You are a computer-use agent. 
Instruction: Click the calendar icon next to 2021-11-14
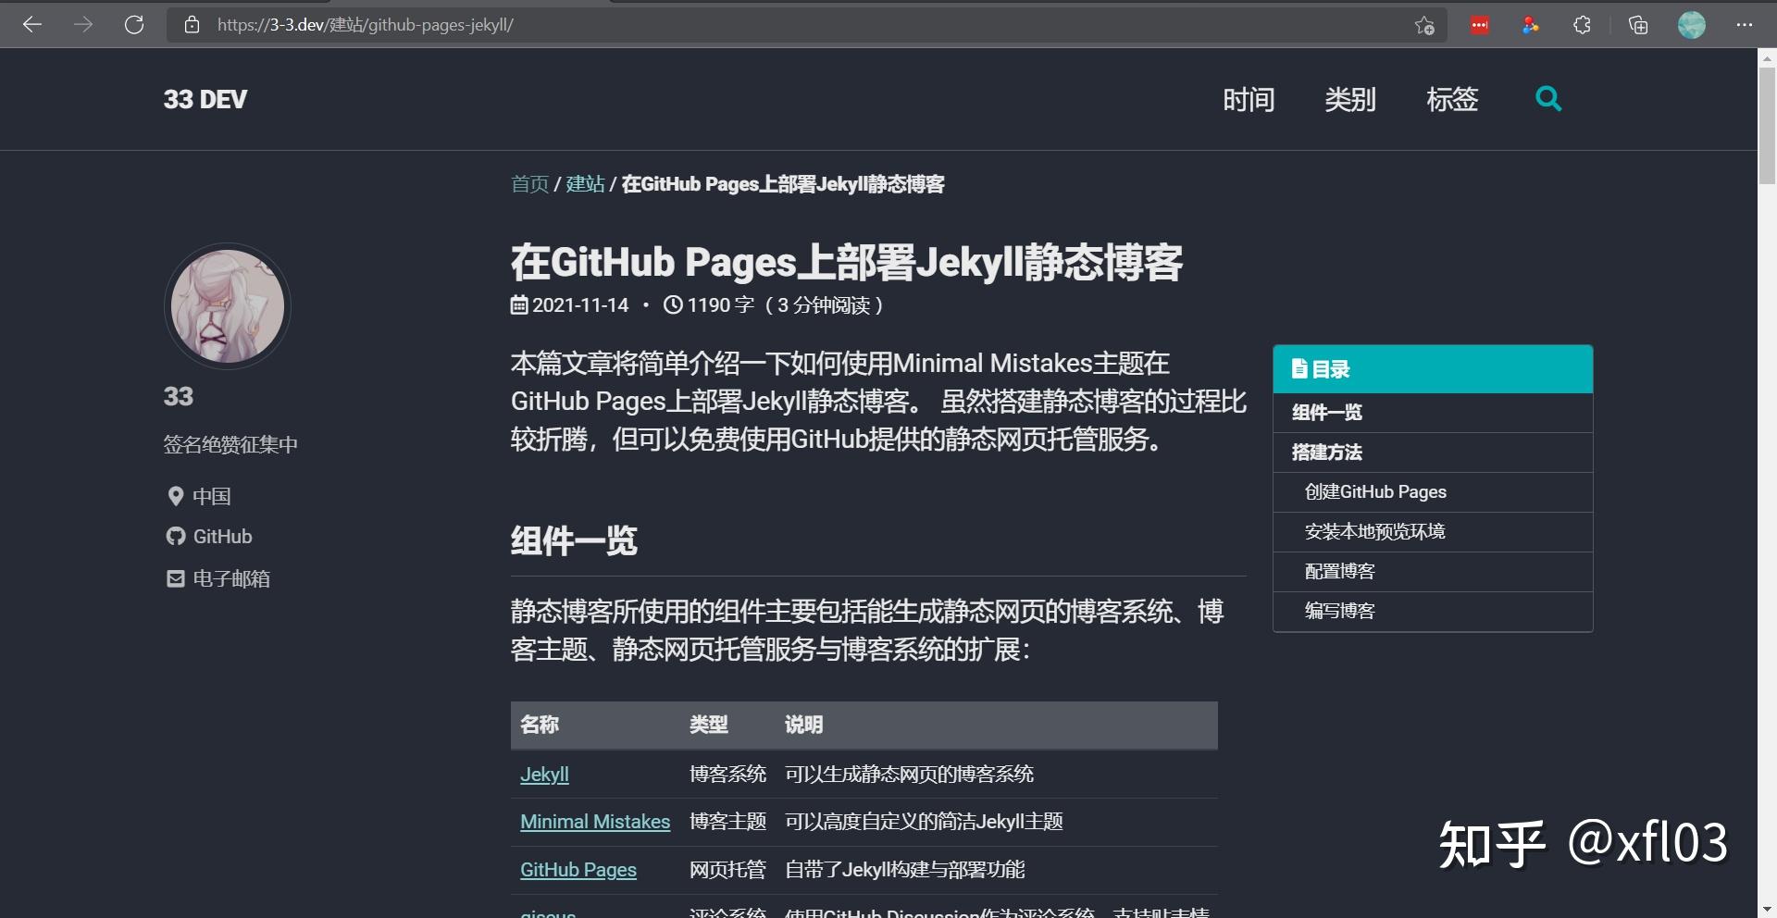coord(519,304)
